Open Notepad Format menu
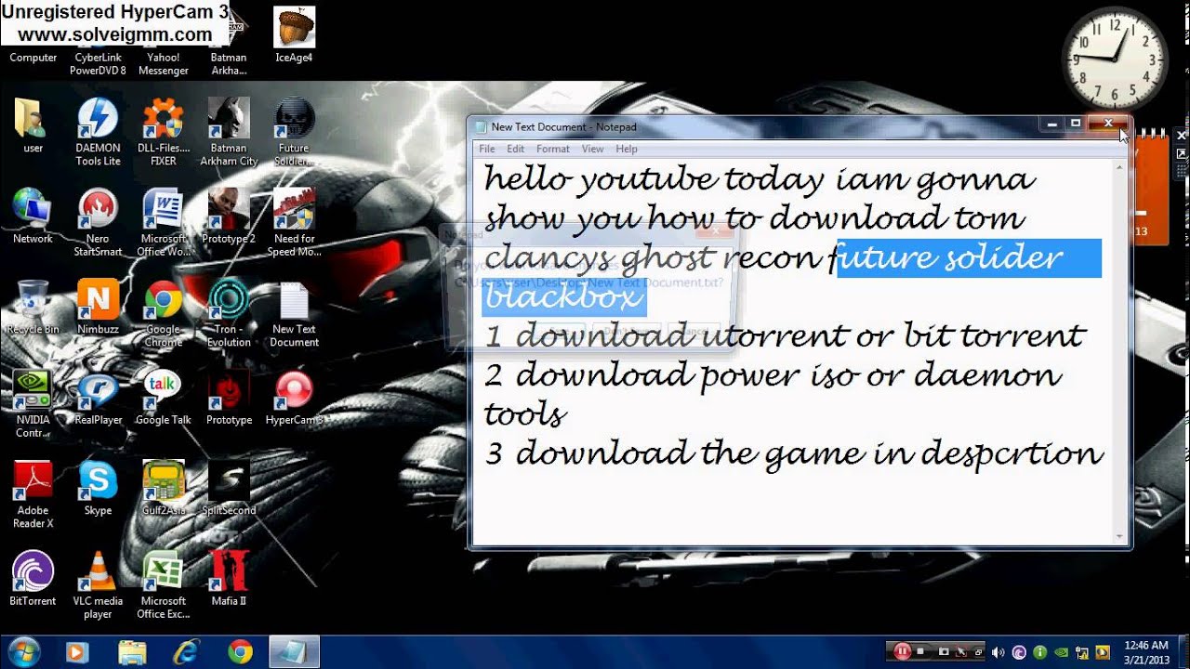The width and height of the screenshot is (1190, 669). tap(552, 149)
